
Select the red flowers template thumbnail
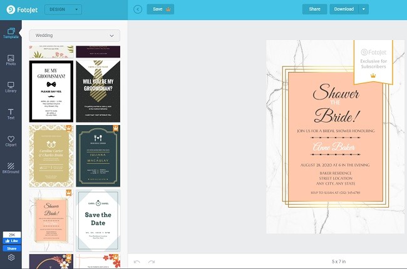point(98,261)
